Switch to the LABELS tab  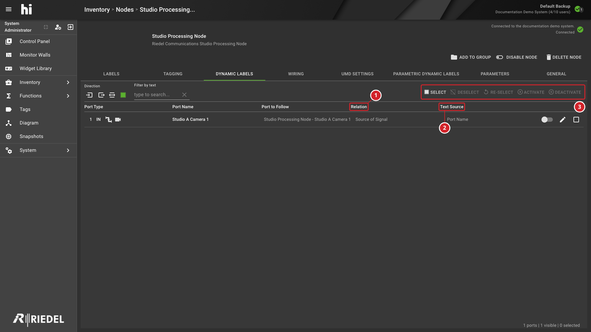point(111,74)
